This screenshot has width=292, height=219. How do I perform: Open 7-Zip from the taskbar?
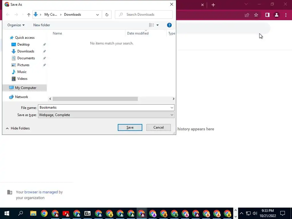(x=87, y=213)
